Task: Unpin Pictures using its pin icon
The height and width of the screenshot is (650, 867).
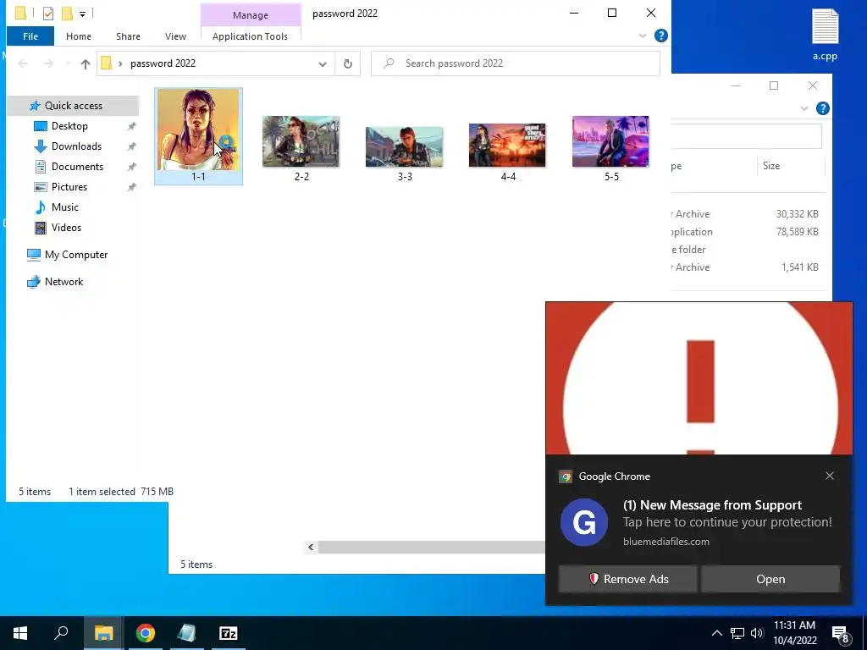Action: 131,187
